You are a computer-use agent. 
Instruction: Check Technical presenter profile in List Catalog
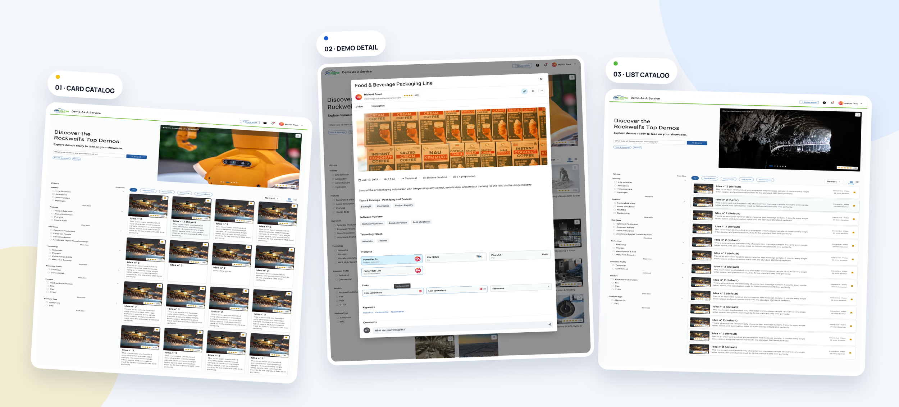[x=613, y=265]
